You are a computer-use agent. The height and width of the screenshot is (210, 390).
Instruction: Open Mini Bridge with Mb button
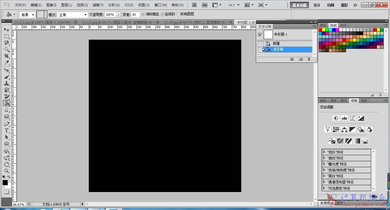tap(204, 5)
